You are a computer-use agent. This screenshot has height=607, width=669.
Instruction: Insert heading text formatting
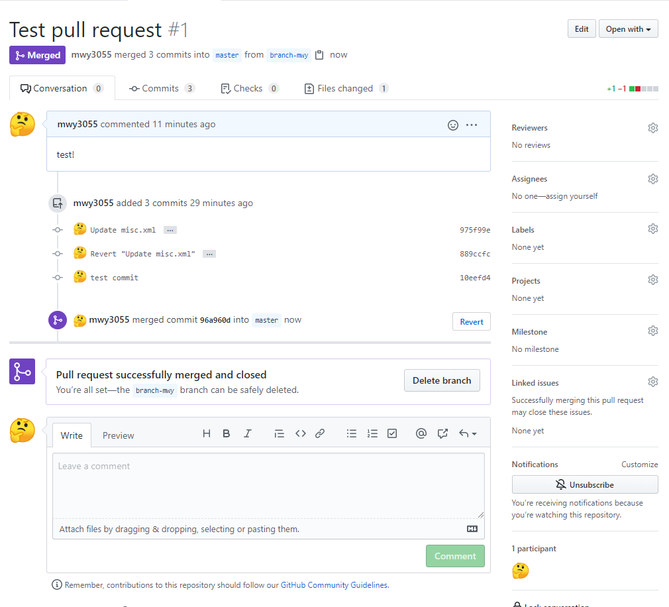point(207,433)
